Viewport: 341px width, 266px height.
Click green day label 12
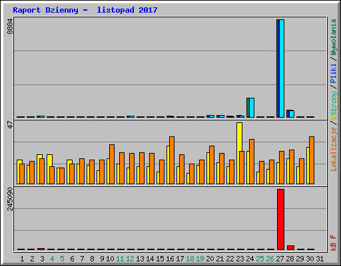coord(130,259)
